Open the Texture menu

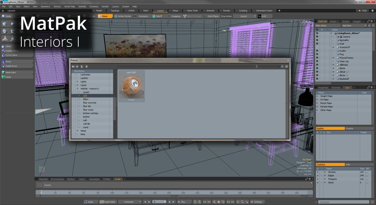pos(57,6)
